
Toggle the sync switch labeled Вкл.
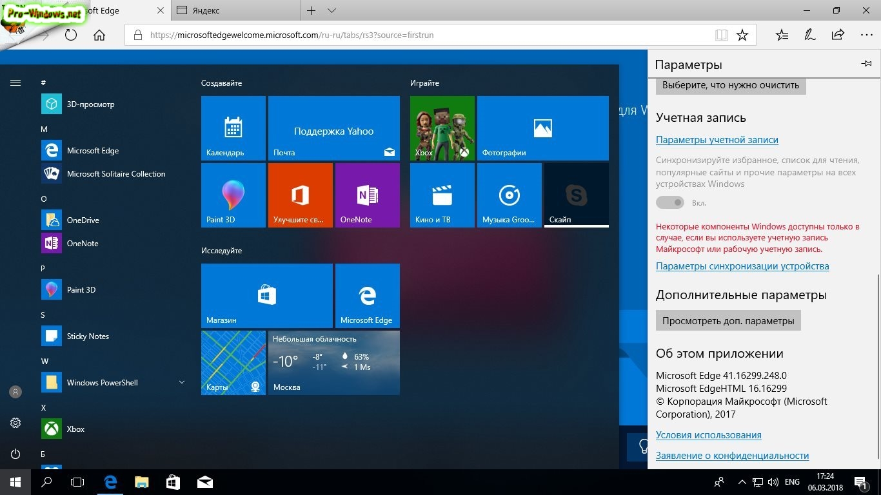670,202
